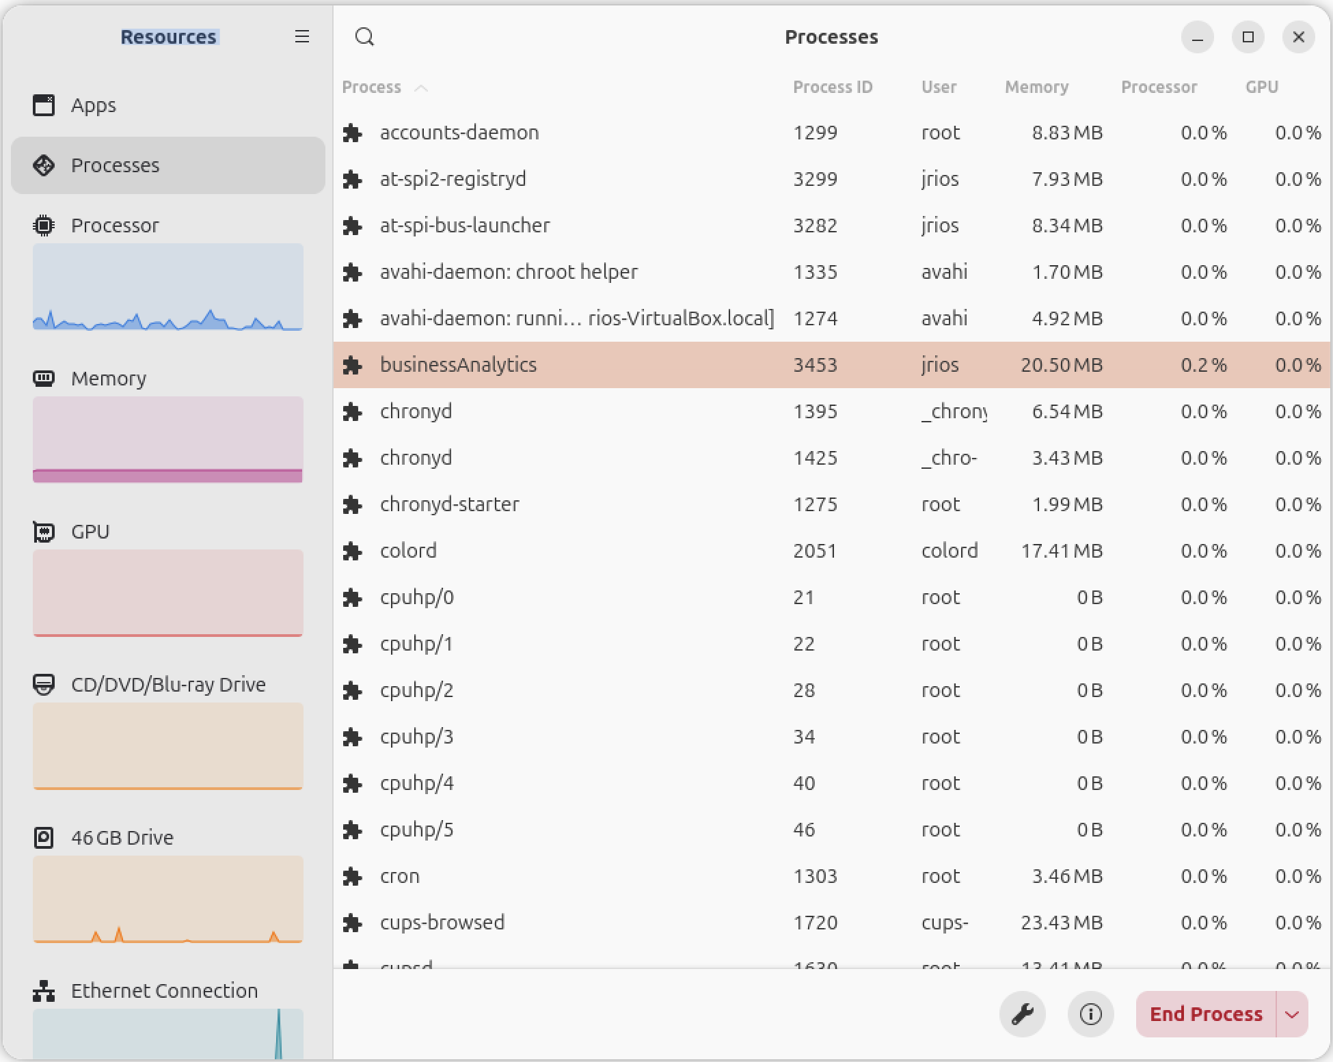
Task: Open the Resources hamburger menu
Action: click(x=302, y=37)
